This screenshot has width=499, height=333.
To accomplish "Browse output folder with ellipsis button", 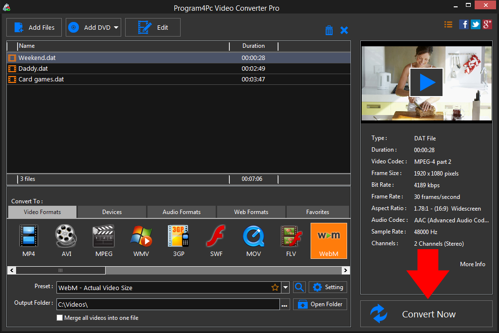I will click(284, 305).
